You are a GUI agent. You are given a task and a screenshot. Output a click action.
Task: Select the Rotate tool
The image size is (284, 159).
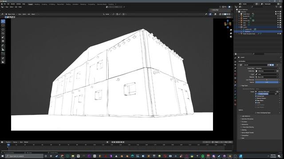click(3, 34)
